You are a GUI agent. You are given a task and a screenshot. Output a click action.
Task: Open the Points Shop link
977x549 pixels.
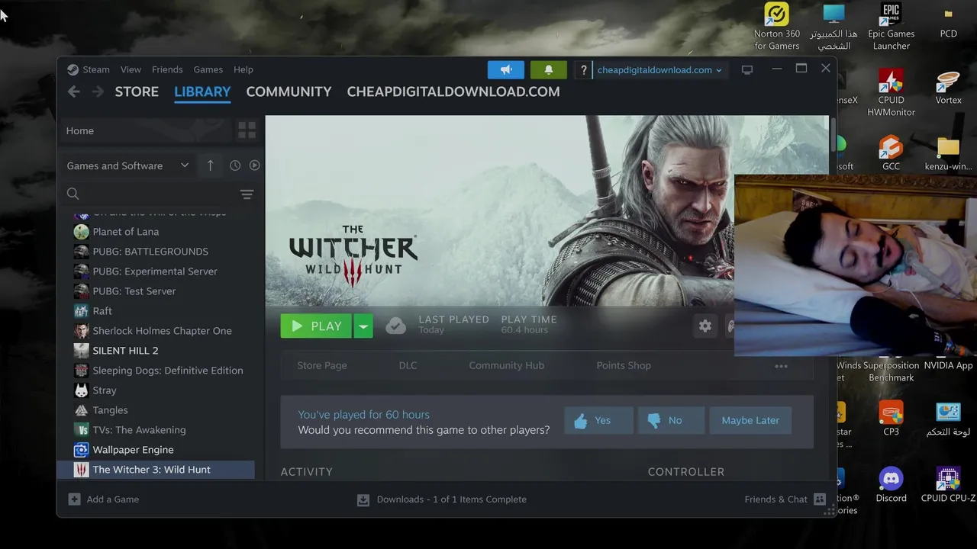click(624, 365)
